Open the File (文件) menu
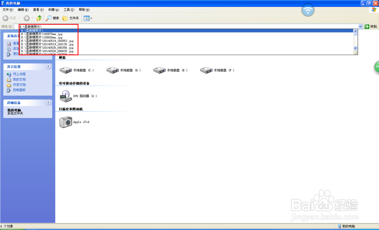This screenshot has height=230, width=379. pyautogui.click(x=8, y=10)
